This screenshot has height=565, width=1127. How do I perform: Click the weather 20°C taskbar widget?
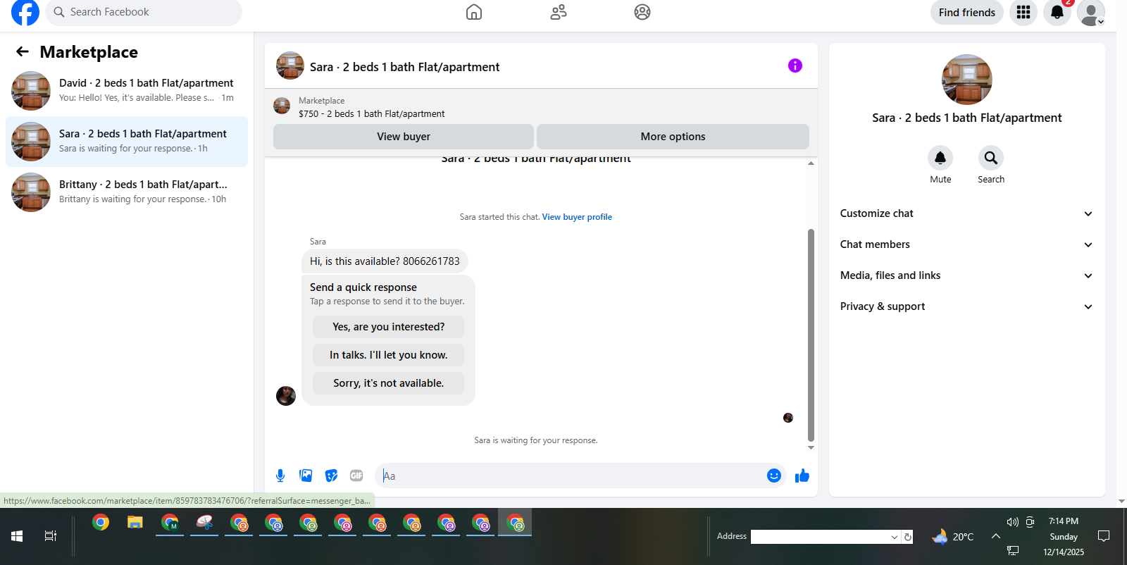pos(952,537)
